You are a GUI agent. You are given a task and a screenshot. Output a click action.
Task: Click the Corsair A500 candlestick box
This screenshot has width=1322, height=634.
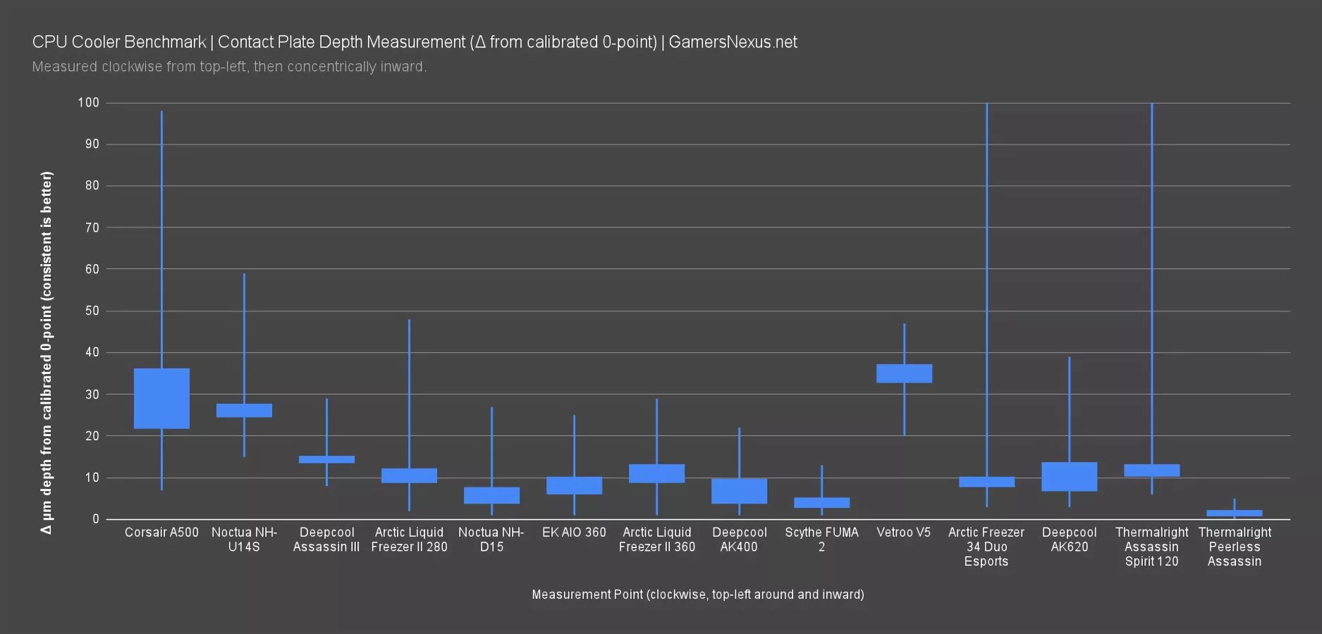[x=161, y=398]
